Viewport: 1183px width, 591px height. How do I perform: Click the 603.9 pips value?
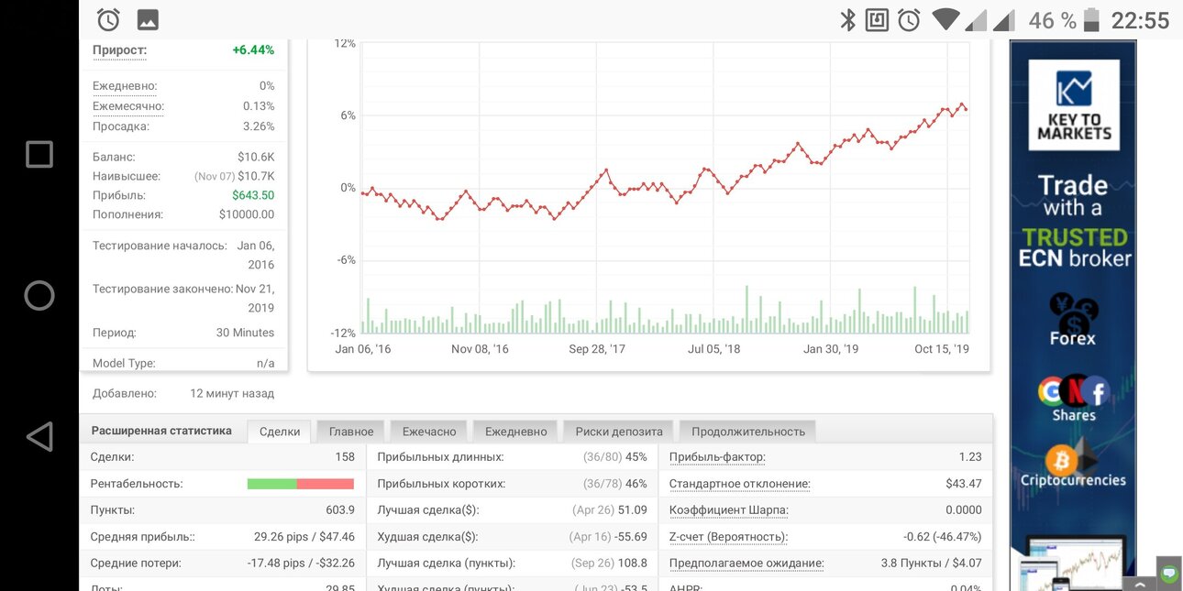pos(339,510)
